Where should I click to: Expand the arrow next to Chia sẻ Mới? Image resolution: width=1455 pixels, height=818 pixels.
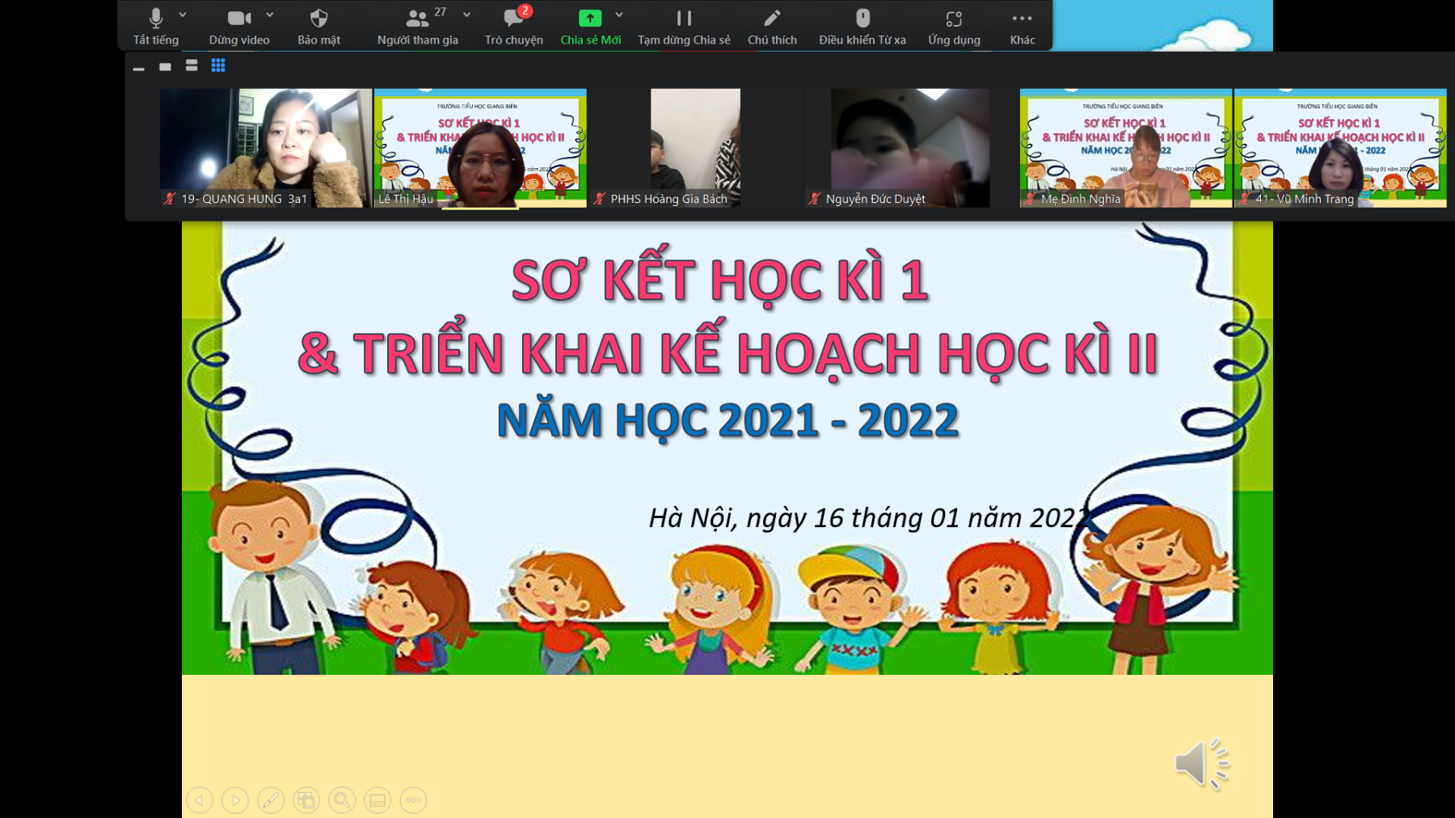(619, 15)
